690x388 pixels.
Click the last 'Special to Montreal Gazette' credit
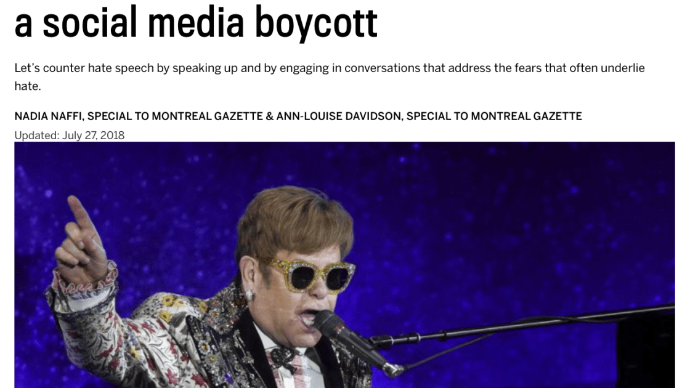click(x=494, y=116)
